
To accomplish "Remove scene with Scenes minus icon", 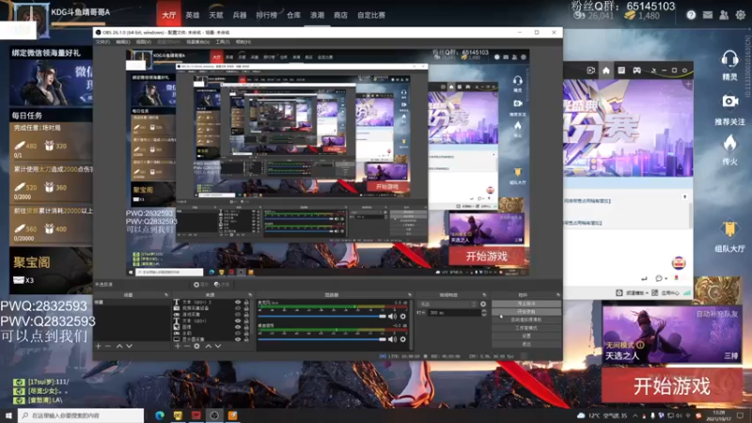I will pos(108,346).
